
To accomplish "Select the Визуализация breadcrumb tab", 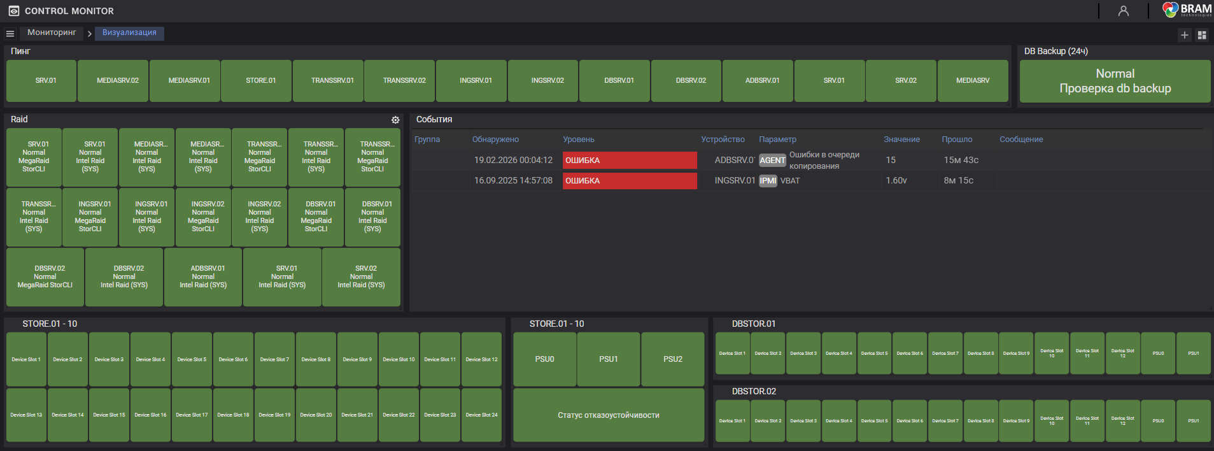I will coord(129,32).
